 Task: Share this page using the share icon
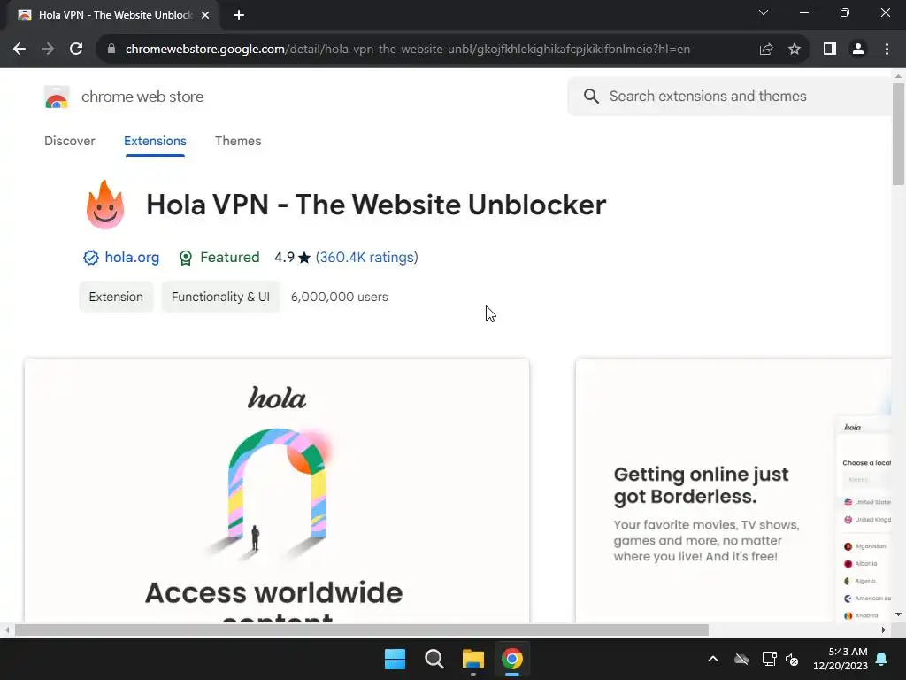(766, 50)
